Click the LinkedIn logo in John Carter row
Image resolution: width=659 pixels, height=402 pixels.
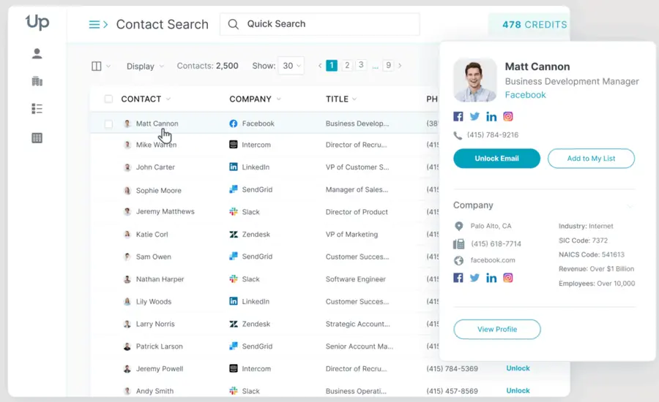point(234,167)
